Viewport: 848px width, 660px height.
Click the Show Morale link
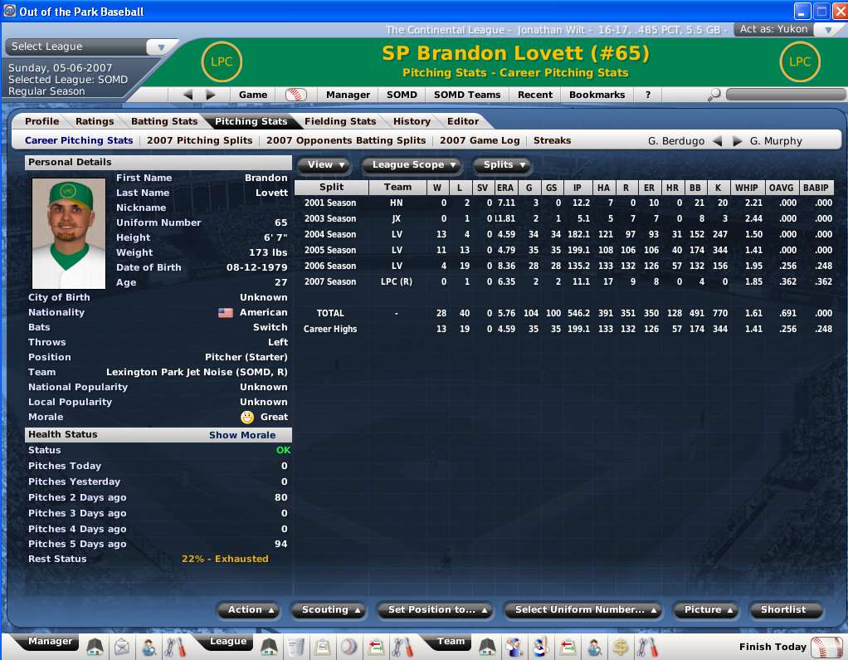pos(242,435)
